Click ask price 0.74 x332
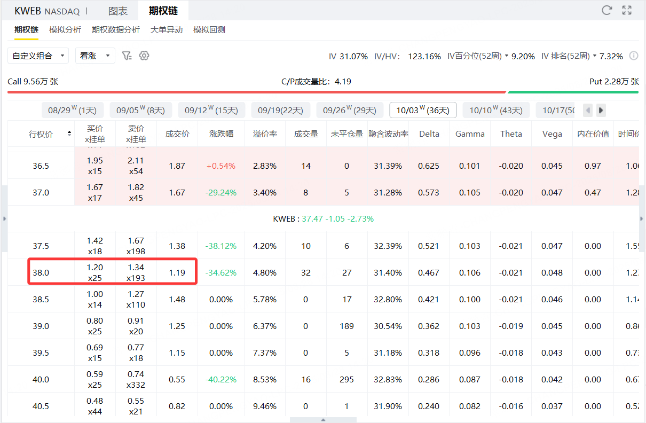 136,379
